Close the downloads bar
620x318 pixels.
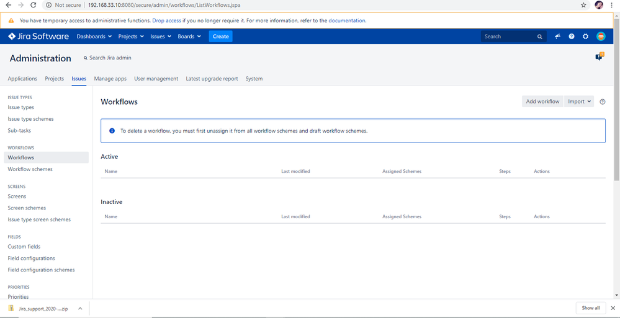(613, 308)
